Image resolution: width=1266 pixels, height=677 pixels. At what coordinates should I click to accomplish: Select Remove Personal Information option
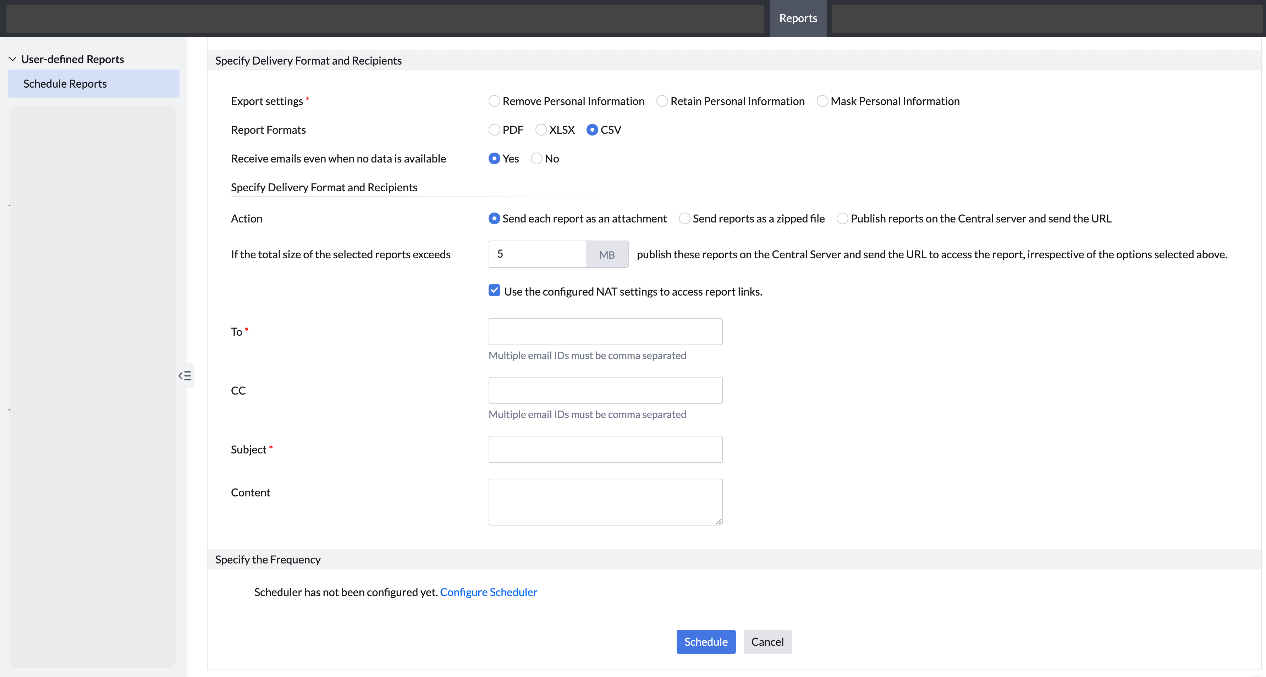pyautogui.click(x=494, y=101)
